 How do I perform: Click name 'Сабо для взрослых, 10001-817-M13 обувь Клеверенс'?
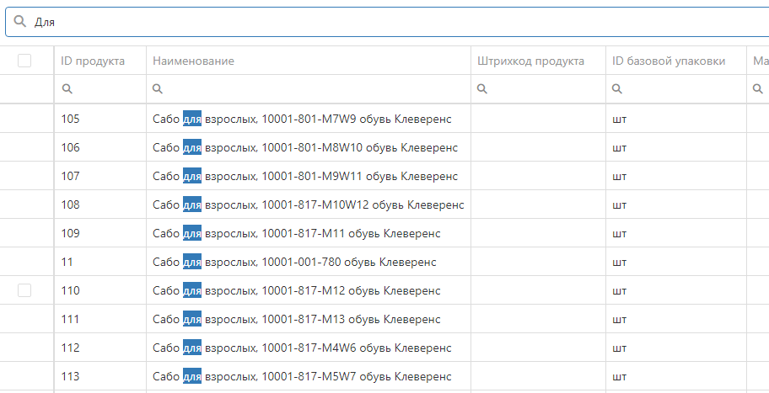tap(297, 319)
